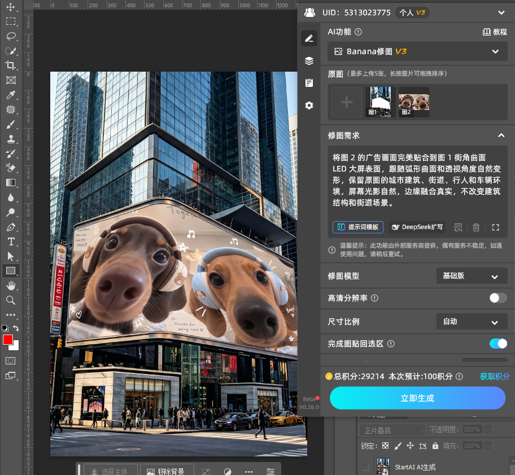Open the 正片叠底 blend mode dropdown
The width and height of the screenshot is (515, 475).
[x=391, y=430]
